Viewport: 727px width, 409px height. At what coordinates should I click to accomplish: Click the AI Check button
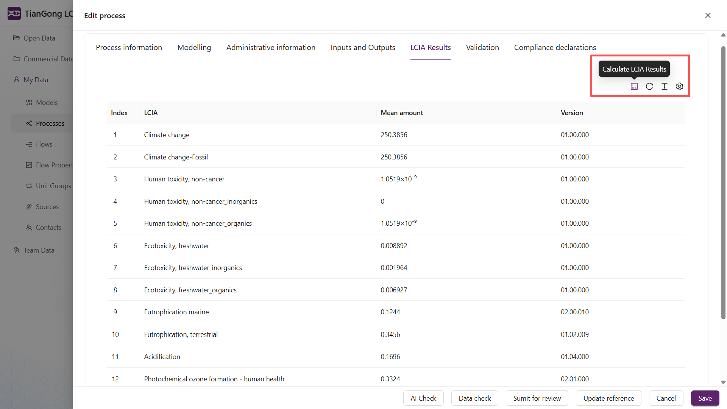[x=423, y=398]
